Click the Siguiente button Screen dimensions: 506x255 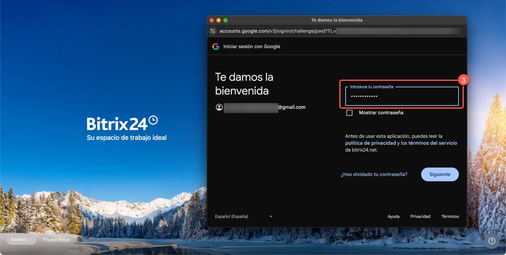point(440,174)
